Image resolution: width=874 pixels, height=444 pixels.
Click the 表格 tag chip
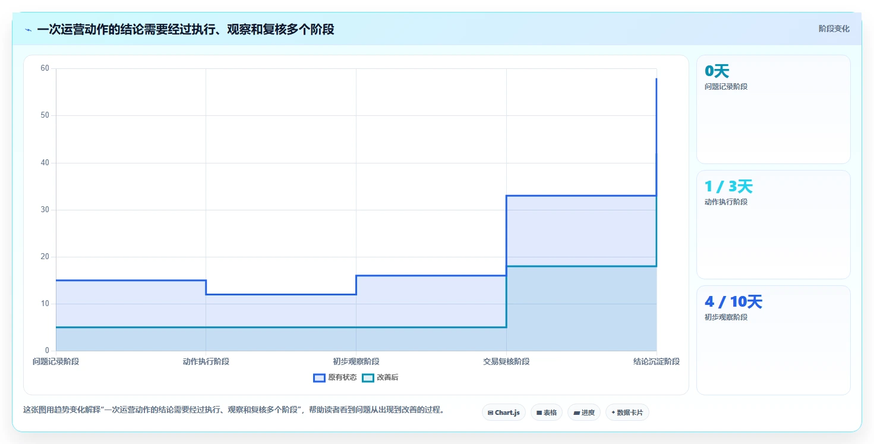(547, 412)
